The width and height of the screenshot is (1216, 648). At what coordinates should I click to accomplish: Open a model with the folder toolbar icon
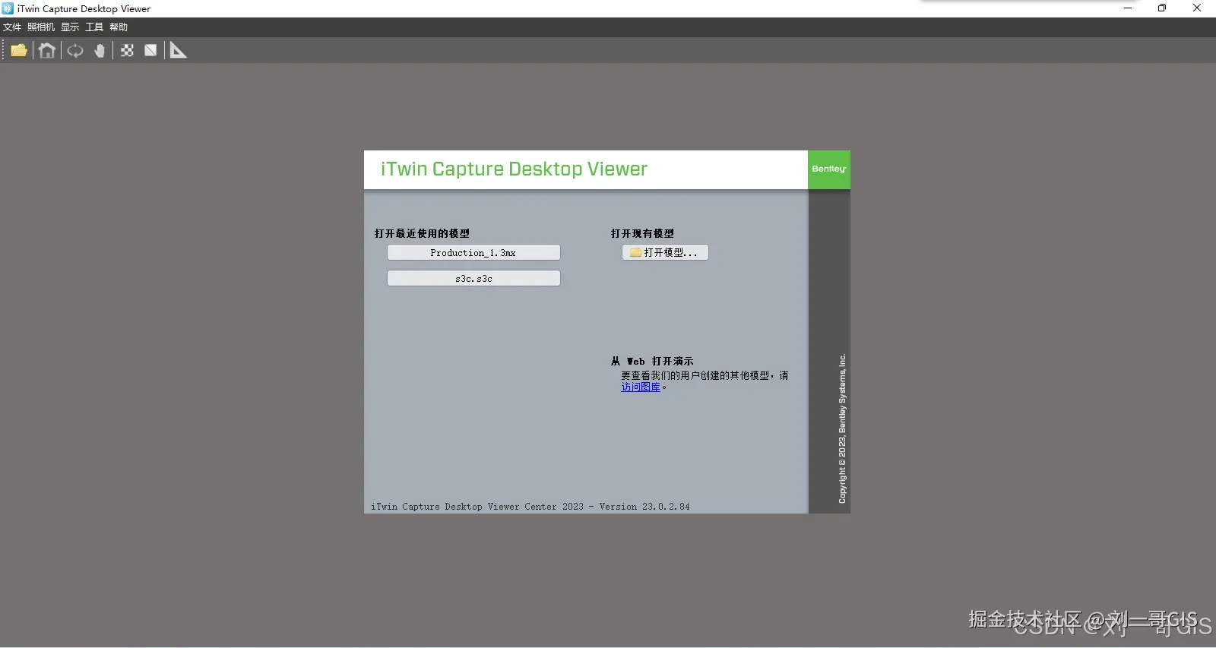click(x=19, y=51)
